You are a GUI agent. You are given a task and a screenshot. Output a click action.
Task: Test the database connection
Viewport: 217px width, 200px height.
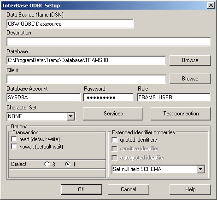click(x=181, y=114)
